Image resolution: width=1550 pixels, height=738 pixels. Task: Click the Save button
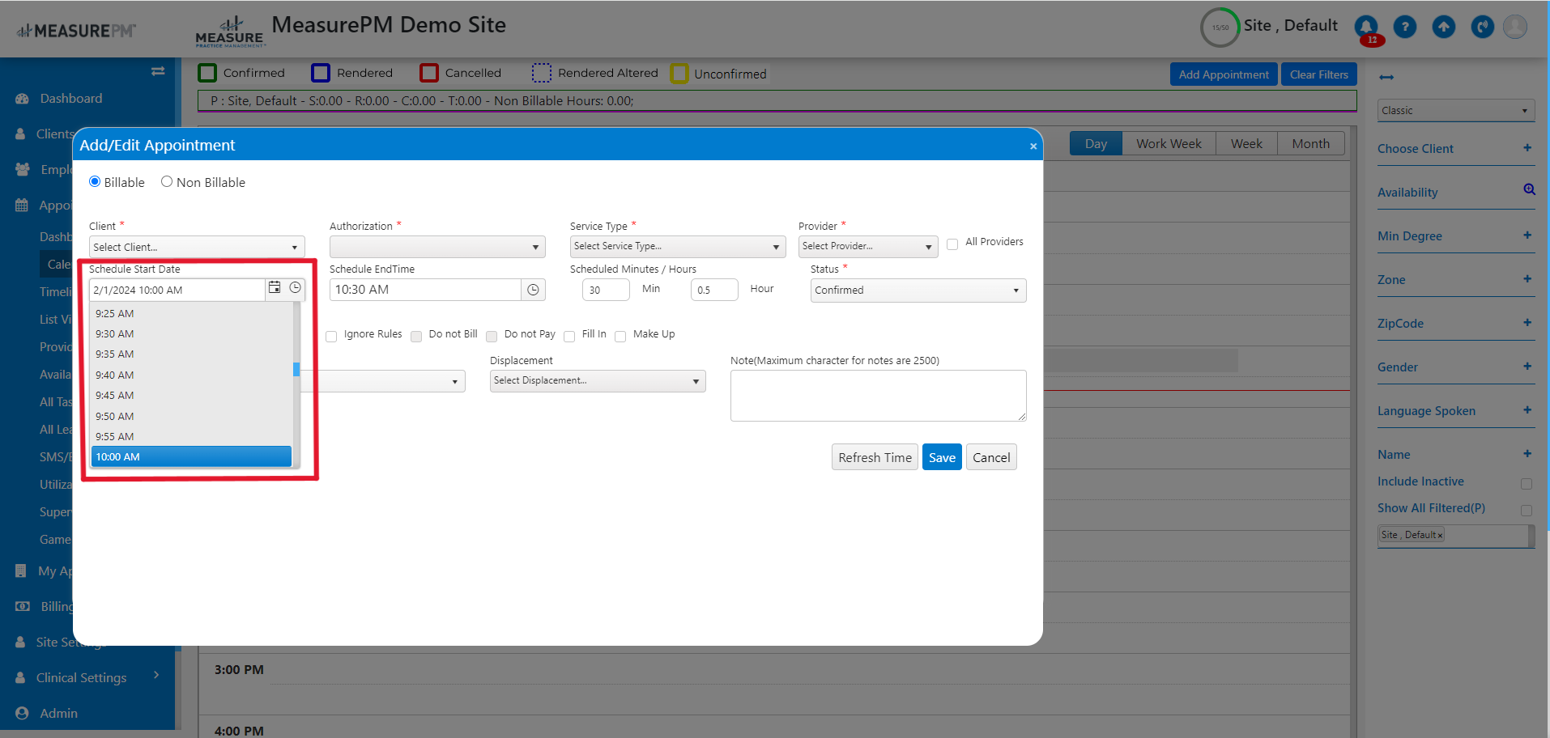tap(942, 457)
